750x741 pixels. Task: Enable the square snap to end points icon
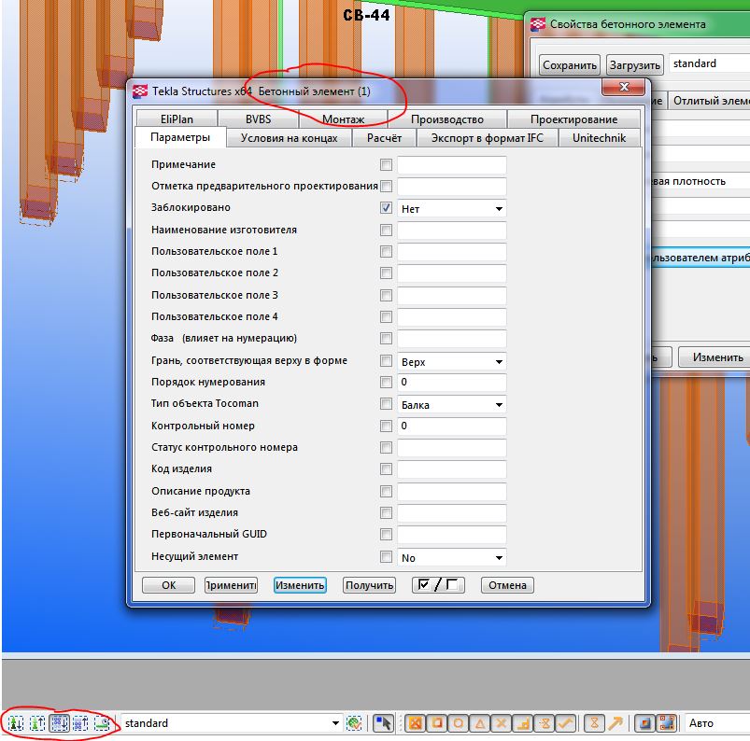coord(436,723)
